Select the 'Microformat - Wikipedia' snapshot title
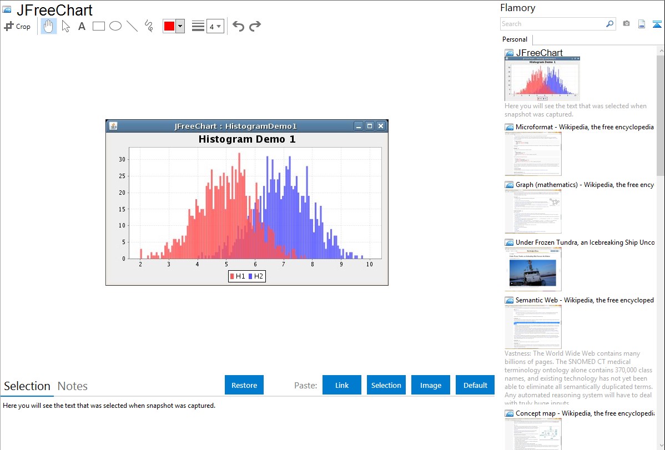The width and height of the screenshot is (665, 450). coord(585,127)
